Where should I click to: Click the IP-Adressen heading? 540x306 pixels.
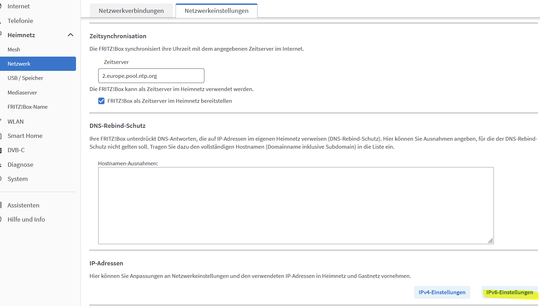pos(106,263)
